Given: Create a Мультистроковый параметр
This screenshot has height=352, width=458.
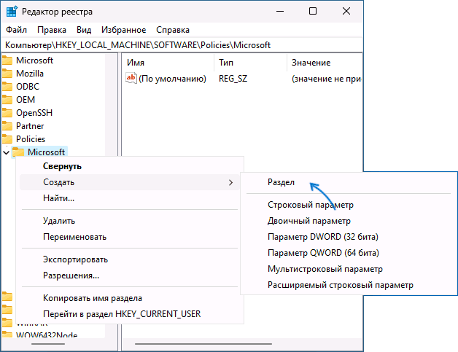Looking at the screenshot, I should (349, 269).
